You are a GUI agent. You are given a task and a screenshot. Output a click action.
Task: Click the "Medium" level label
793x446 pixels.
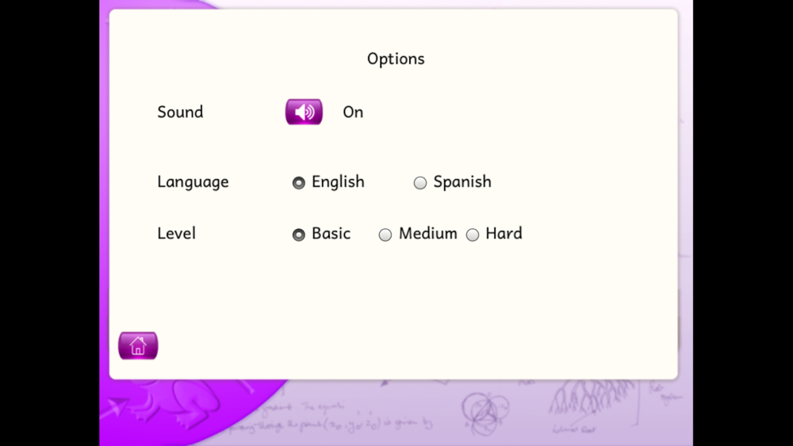pos(428,234)
